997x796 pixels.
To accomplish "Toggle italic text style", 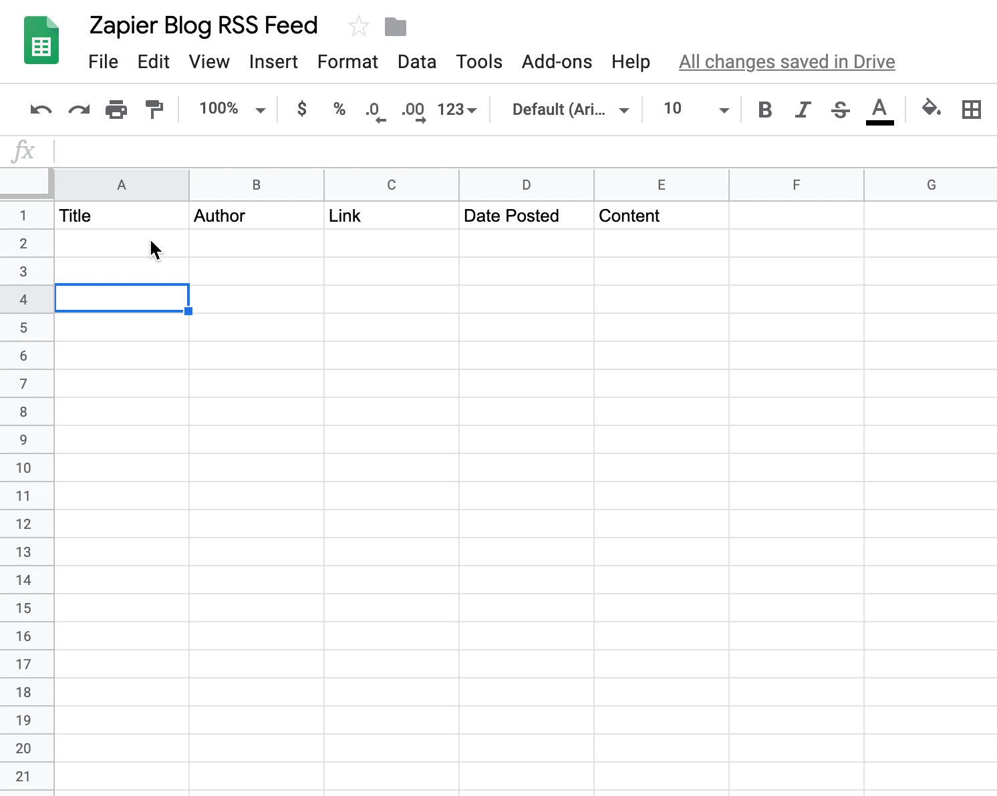I will click(803, 110).
